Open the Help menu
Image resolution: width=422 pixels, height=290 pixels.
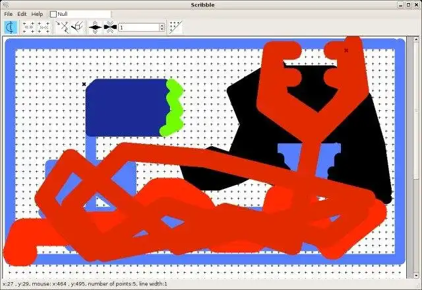tap(37, 14)
